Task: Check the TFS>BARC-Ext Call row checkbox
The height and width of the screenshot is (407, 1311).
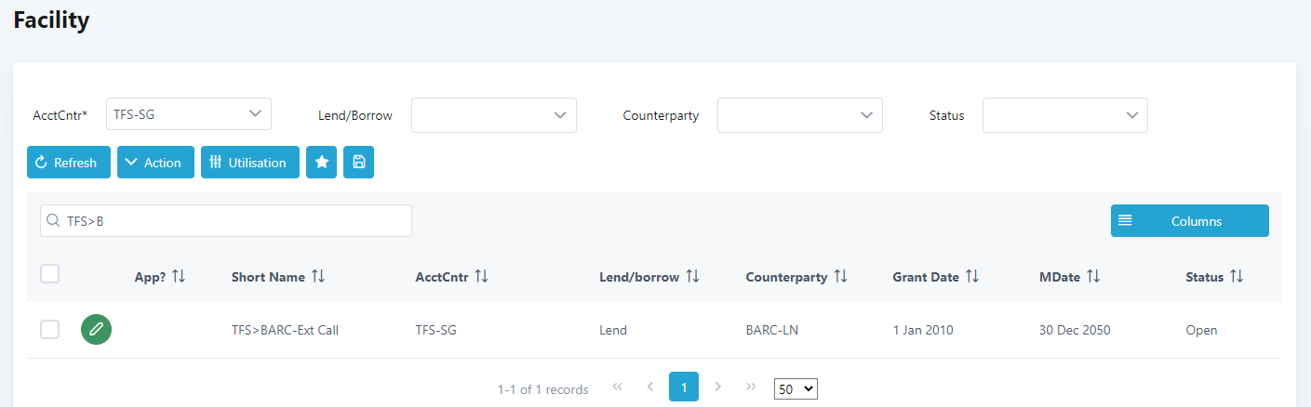Action: click(50, 330)
